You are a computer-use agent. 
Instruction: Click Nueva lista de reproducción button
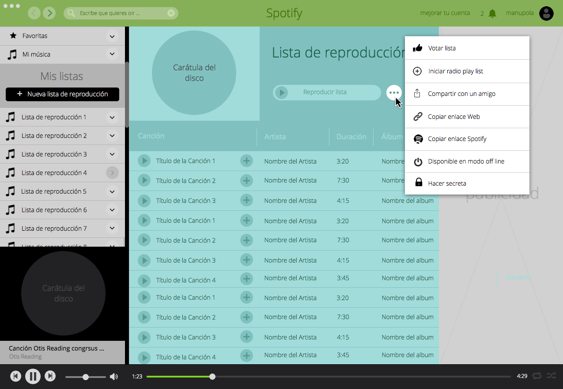(62, 94)
